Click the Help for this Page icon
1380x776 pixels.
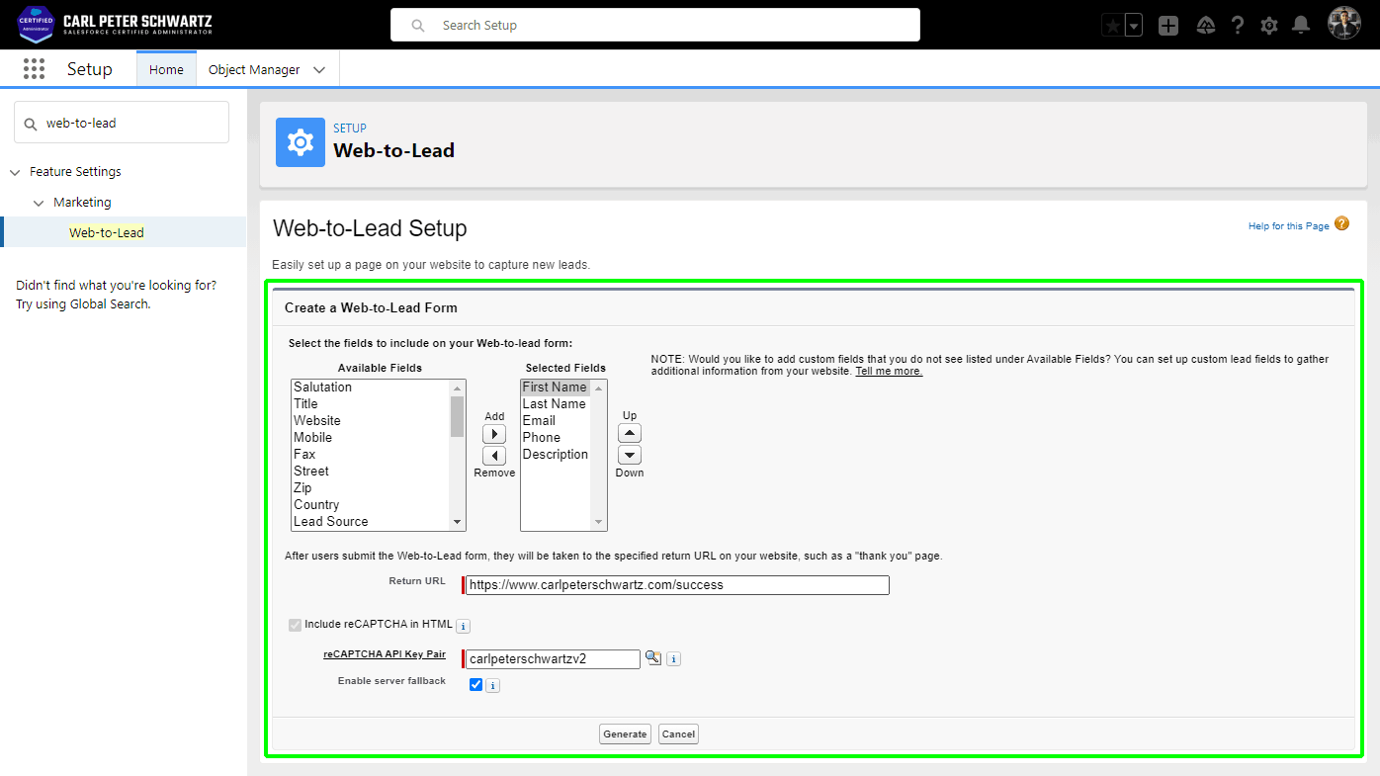click(1341, 223)
